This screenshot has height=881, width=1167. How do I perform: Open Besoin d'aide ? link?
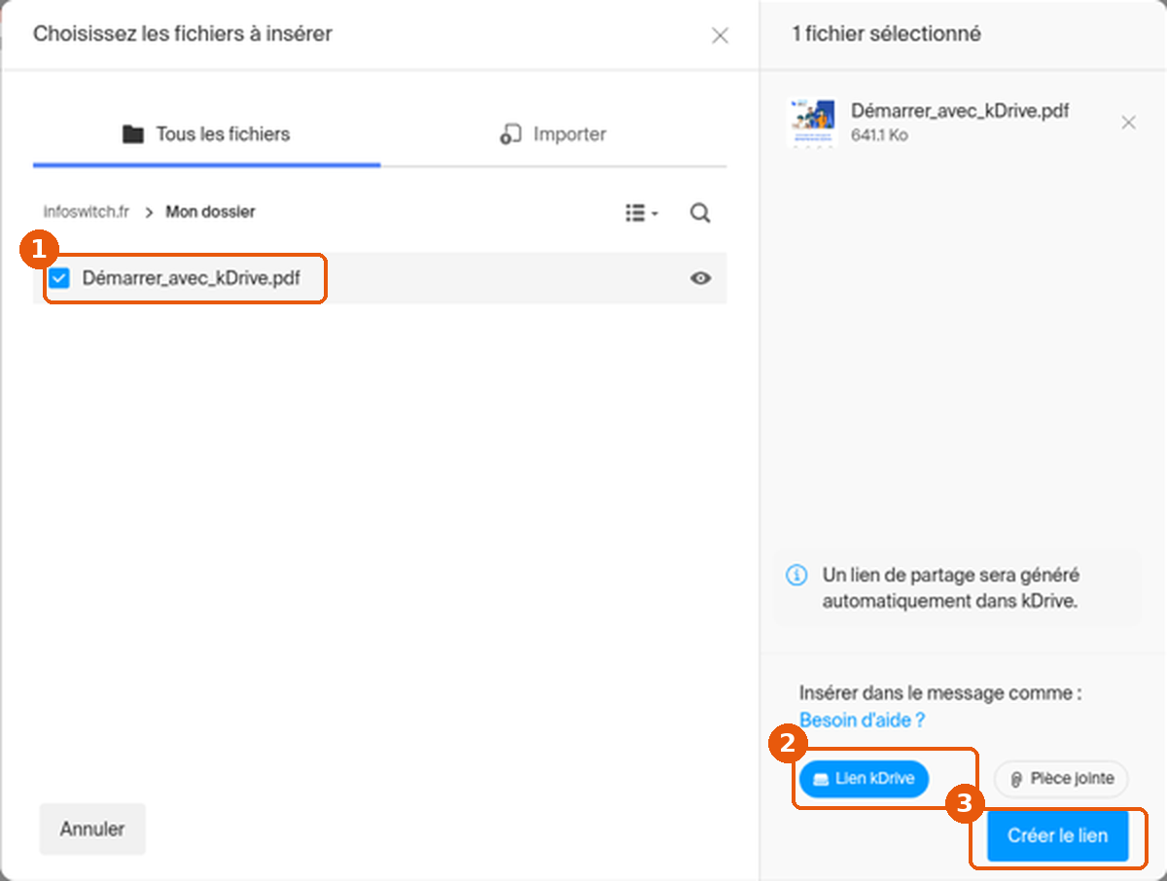pos(862,721)
